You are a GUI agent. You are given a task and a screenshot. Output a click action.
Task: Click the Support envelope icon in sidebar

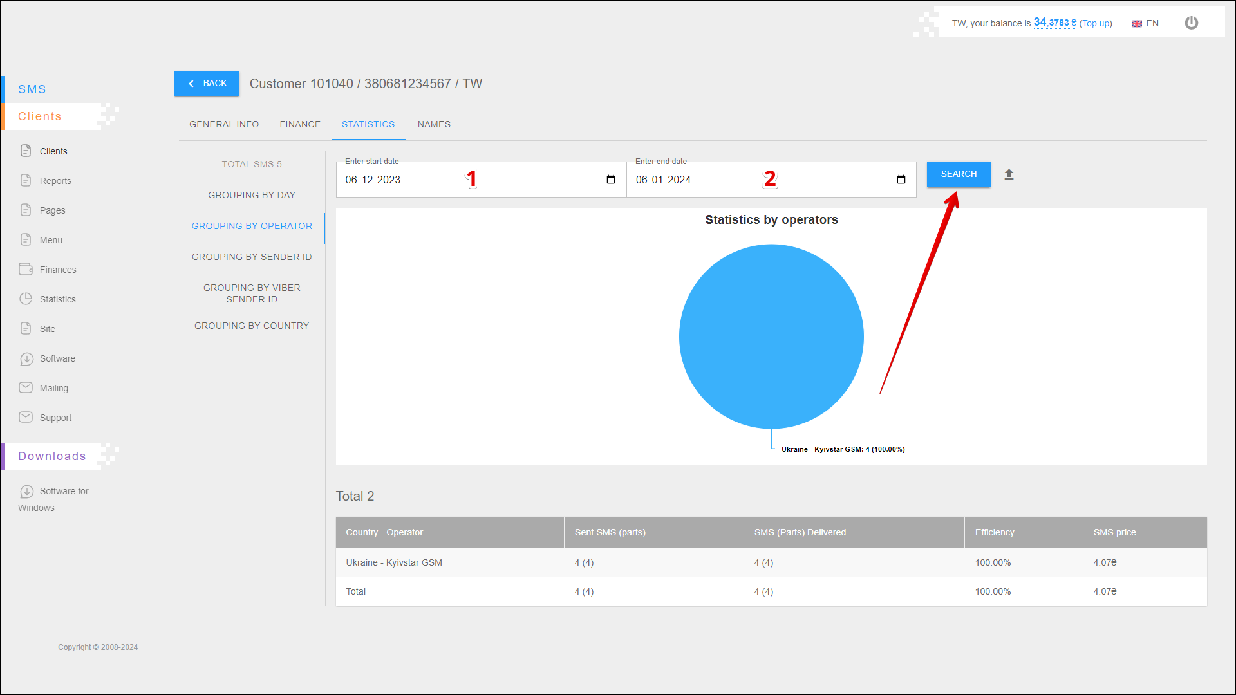click(26, 417)
